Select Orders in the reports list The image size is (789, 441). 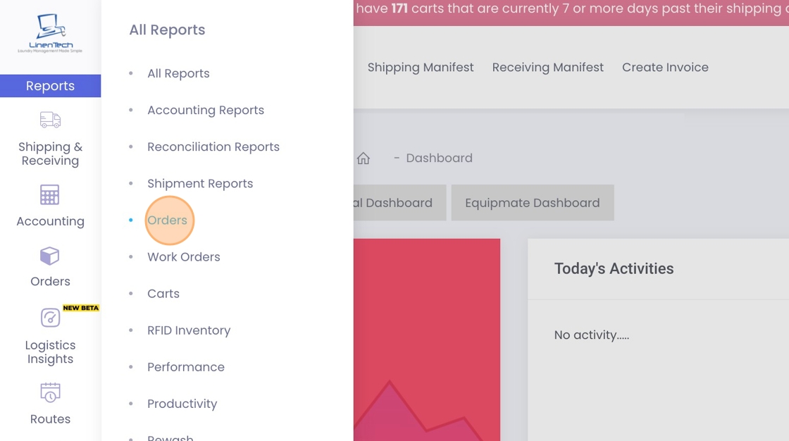[x=168, y=220]
